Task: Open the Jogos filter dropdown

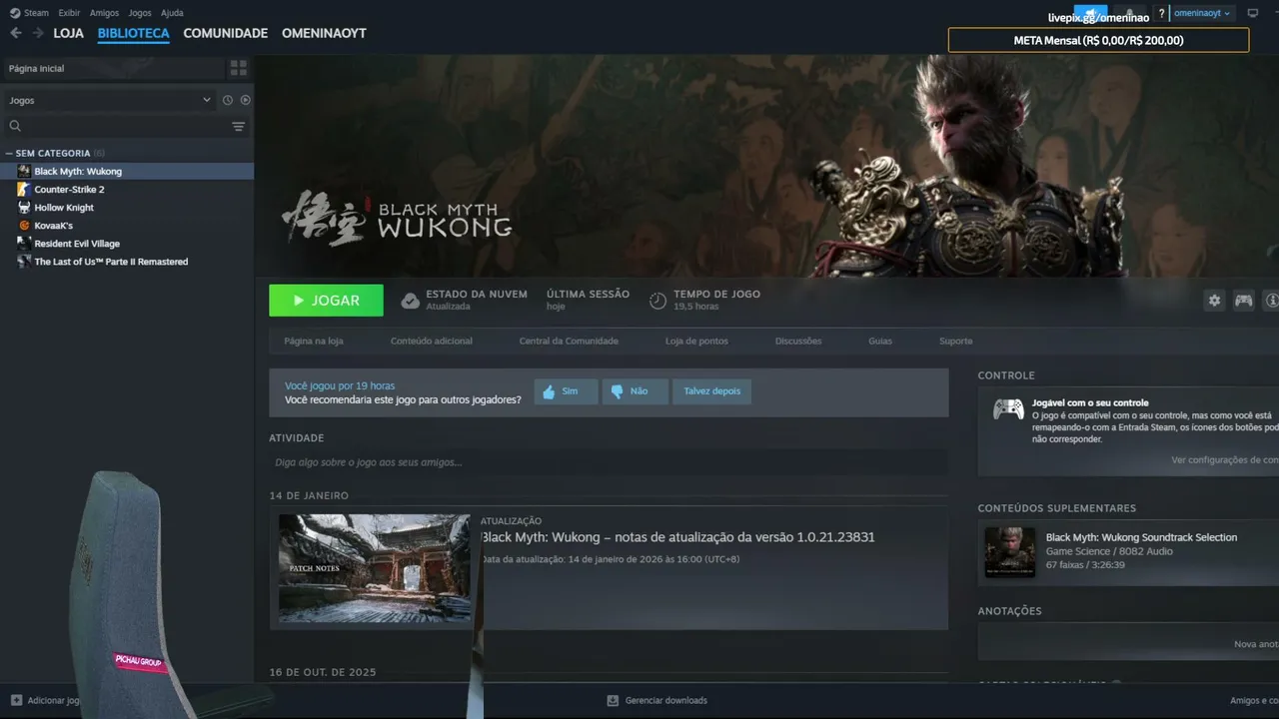Action: pyautogui.click(x=110, y=100)
